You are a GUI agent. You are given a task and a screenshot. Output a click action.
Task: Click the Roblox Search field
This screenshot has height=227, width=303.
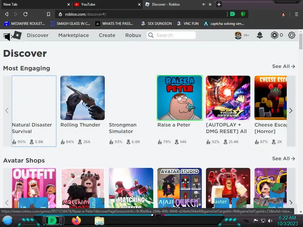click(x=171, y=35)
